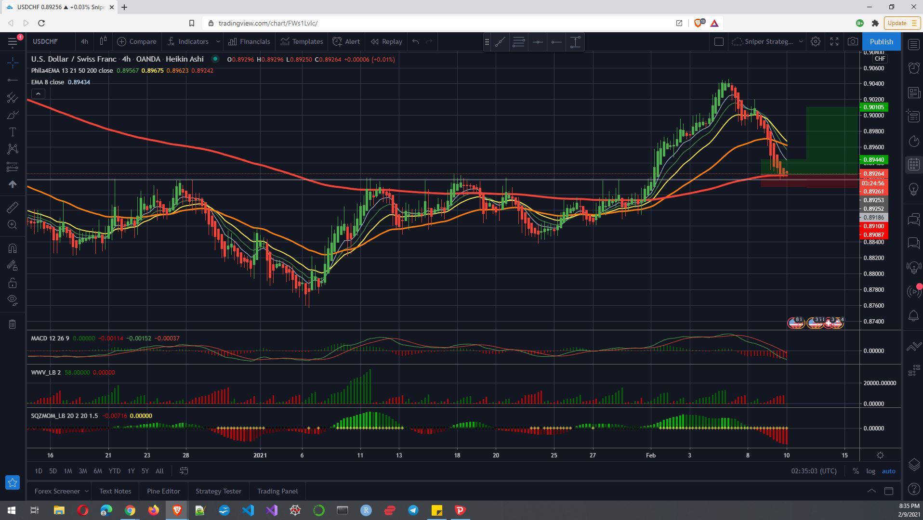Lock all drawing tools
This screenshot has height=520, width=923.
pos(13,283)
